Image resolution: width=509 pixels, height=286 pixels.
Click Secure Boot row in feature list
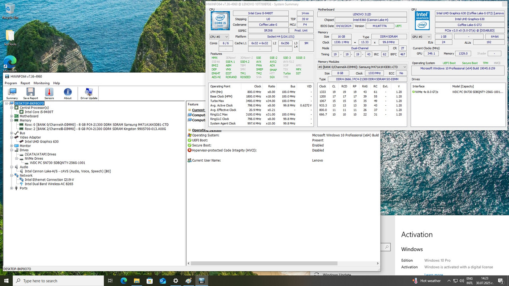[283, 145]
